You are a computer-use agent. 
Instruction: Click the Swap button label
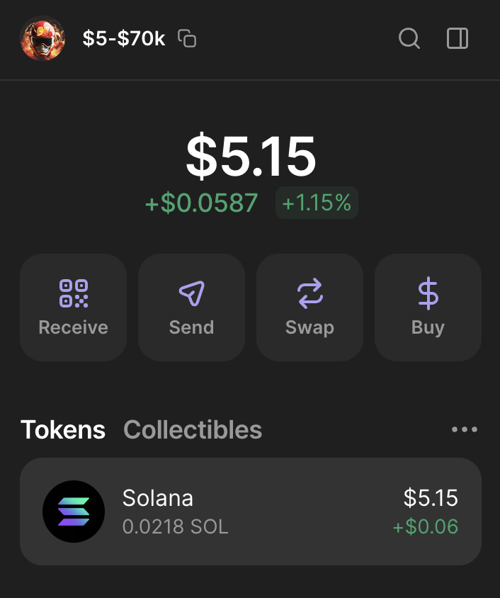coord(309,327)
